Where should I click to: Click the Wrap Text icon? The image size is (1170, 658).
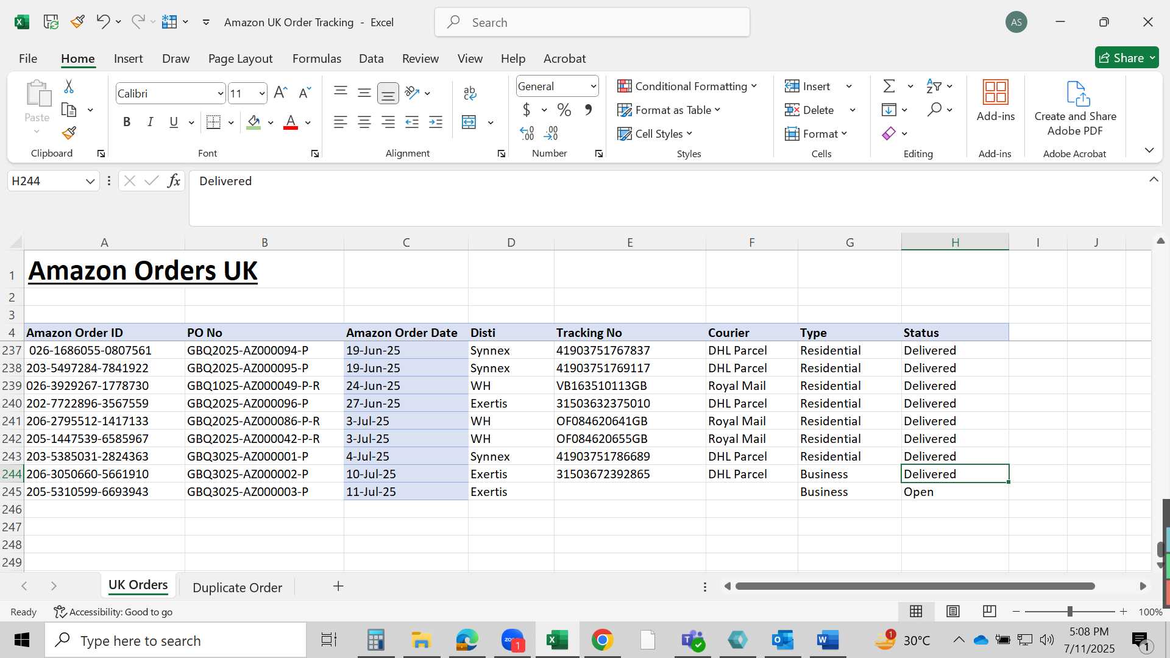coord(470,93)
